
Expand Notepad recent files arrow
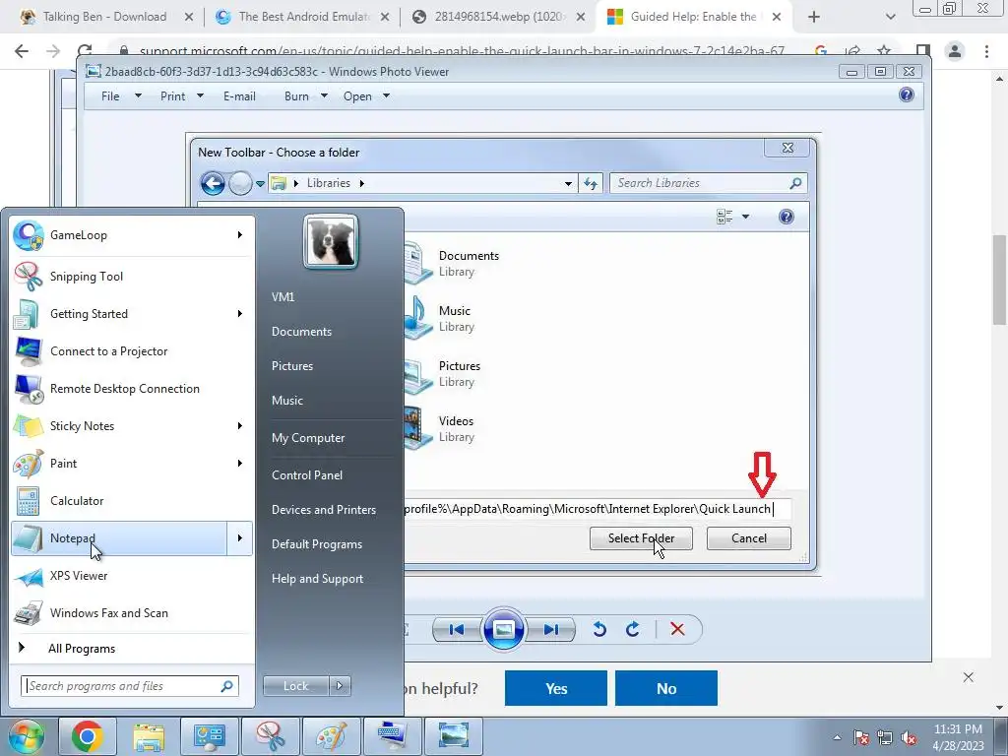click(x=240, y=538)
